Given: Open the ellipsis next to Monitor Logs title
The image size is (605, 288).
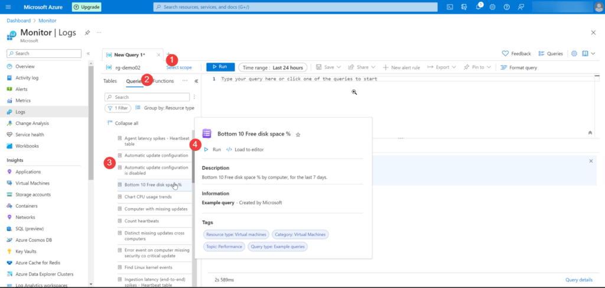Looking at the screenshot, I should click(x=99, y=33).
